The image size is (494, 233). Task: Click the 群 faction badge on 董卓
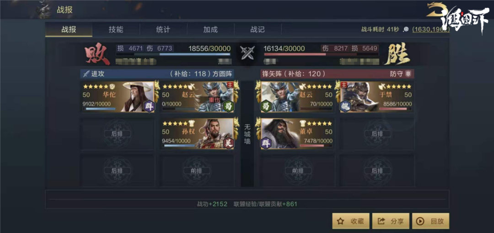click(x=265, y=143)
